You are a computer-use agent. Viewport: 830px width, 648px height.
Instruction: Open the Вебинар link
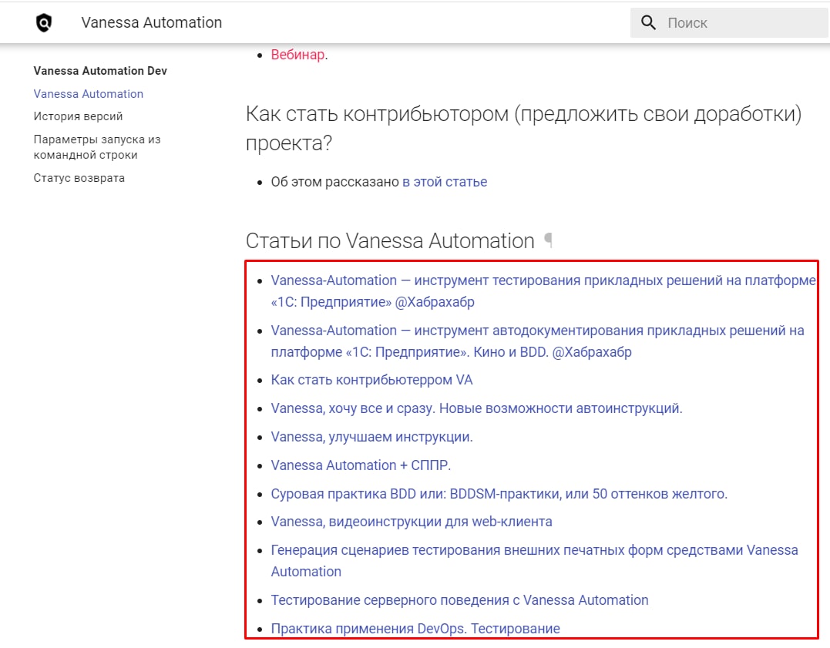pyautogui.click(x=297, y=55)
